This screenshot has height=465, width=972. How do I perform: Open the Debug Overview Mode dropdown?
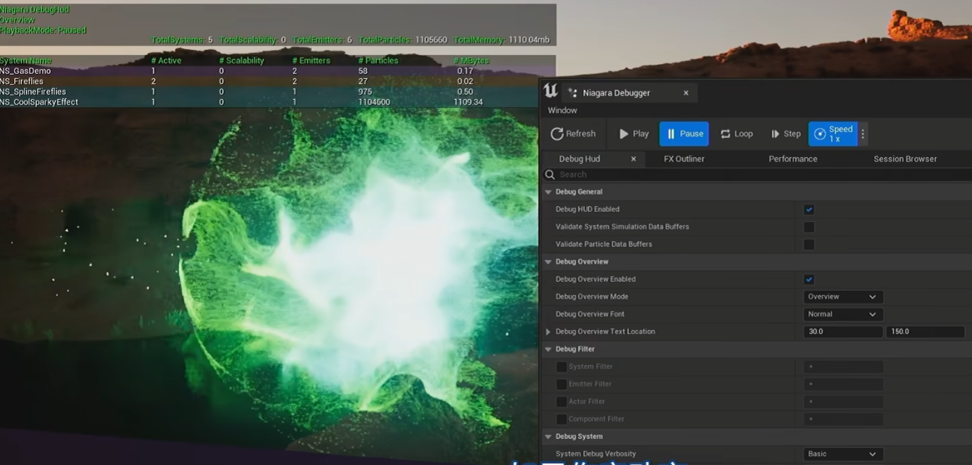(843, 297)
